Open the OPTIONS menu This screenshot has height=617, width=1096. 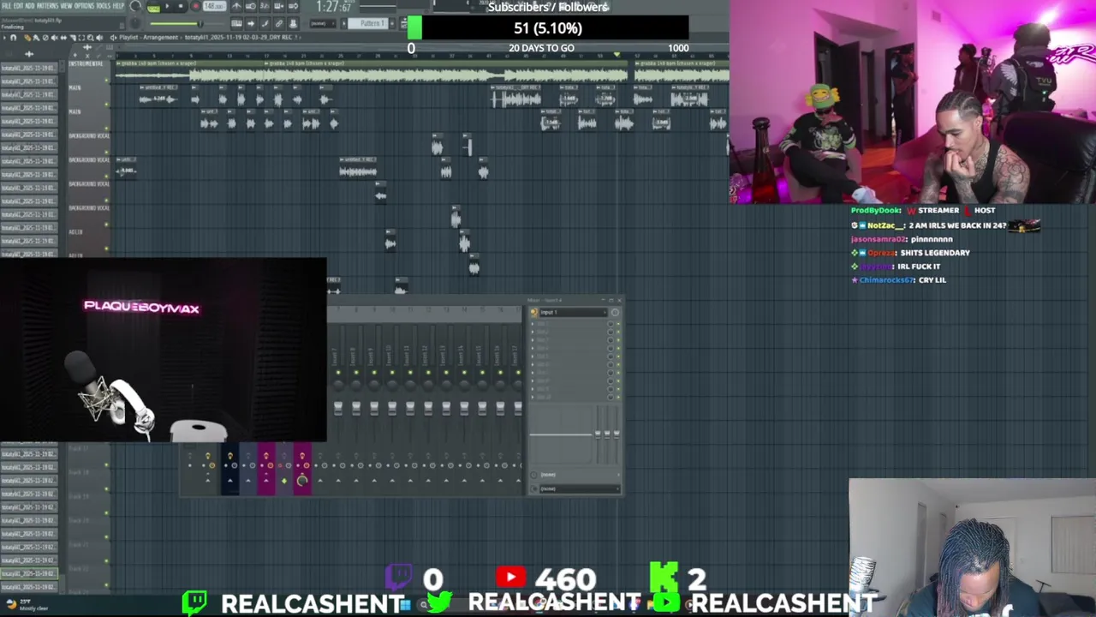point(85,6)
